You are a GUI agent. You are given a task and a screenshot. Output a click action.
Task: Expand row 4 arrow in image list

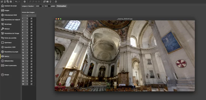pos(27,27)
